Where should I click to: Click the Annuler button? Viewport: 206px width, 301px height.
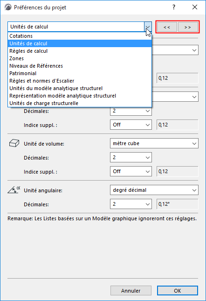(x=131, y=291)
